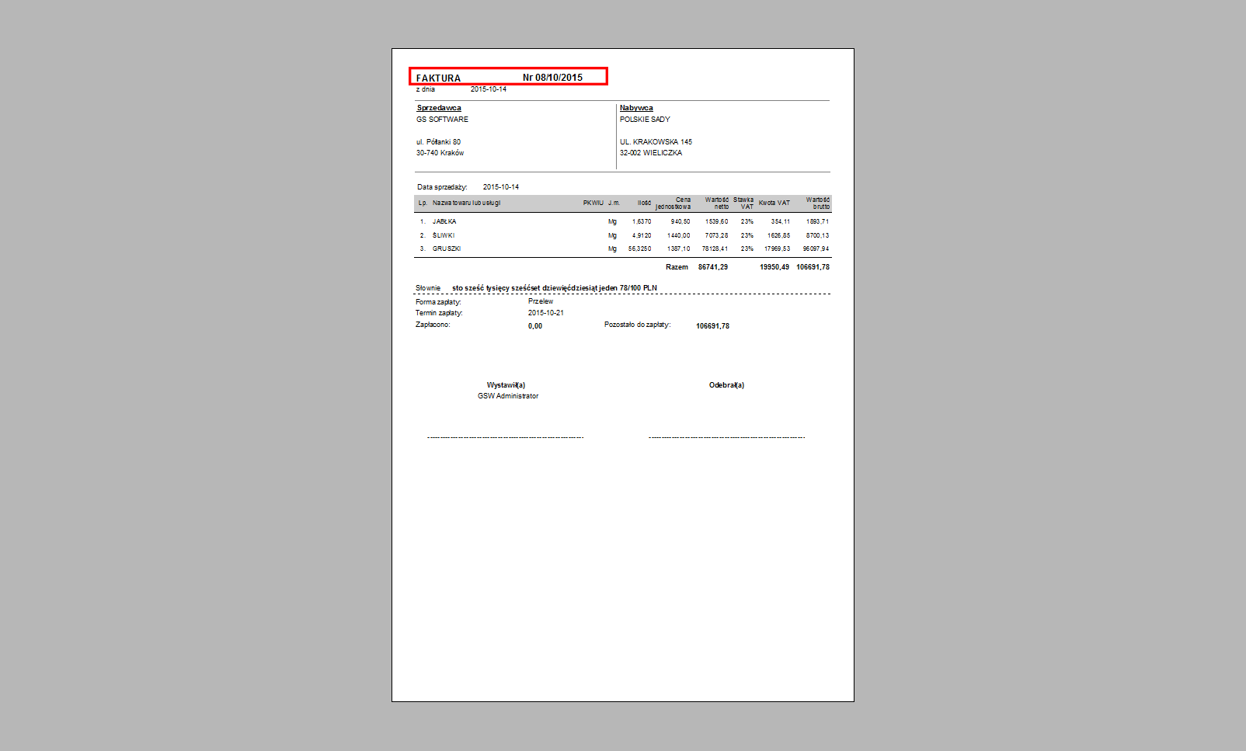Click the buyer address UL. KRAKOWSKA 145
Viewport: 1246px width, 751px height.
[656, 142]
